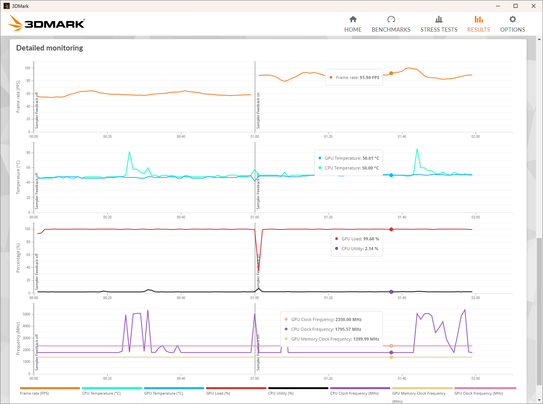Click the scrollbar up arrow

pyautogui.click(x=539, y=39)
